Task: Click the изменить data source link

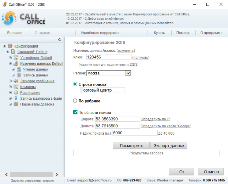Action: (126, 51)
